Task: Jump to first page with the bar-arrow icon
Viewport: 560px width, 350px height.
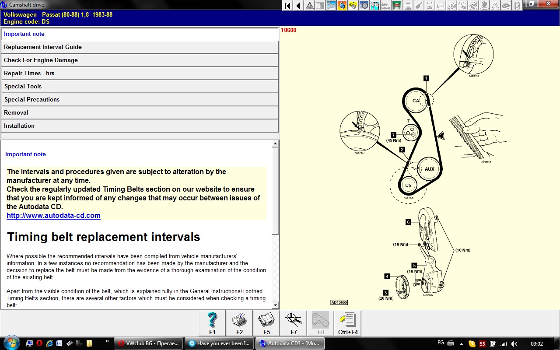Action: click(287, 6)
